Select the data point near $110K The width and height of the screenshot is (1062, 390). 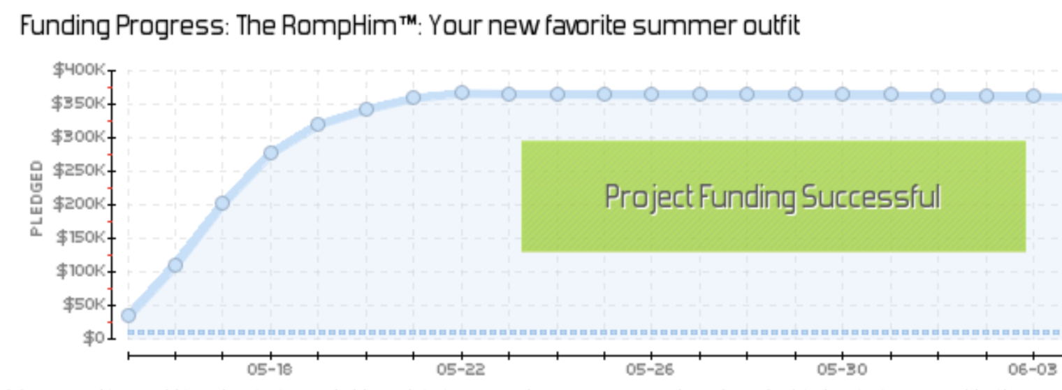tap(175, 265)
